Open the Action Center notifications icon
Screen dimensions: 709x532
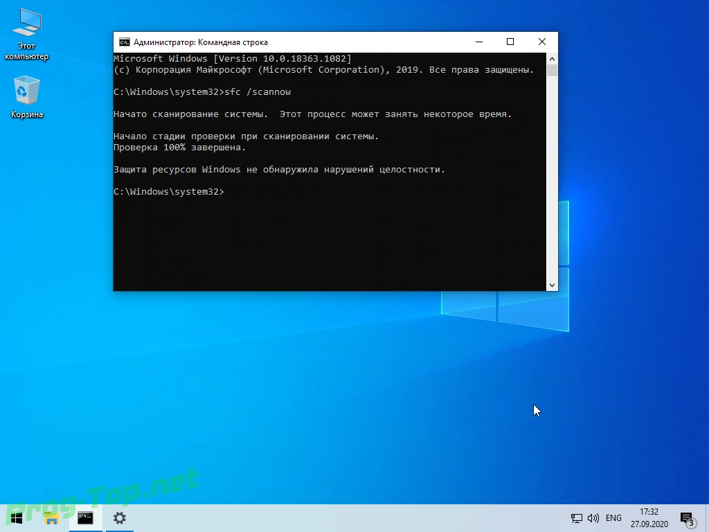click(x=688, y=520)
